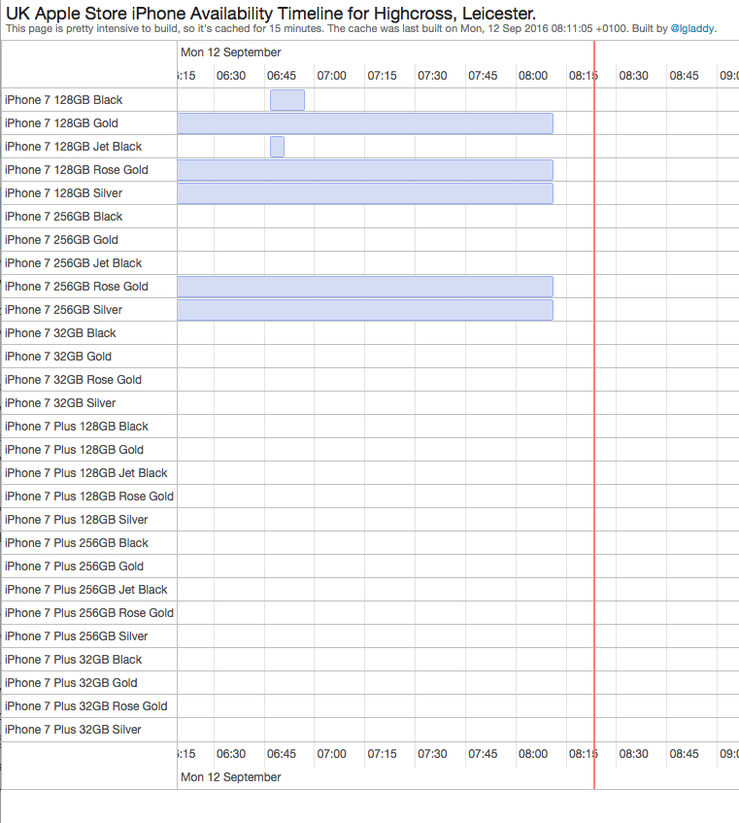Viewport: 739px width, 823px height.
Task: Click the bottom axis 08:45 time label
Action: tap(685, 754)
